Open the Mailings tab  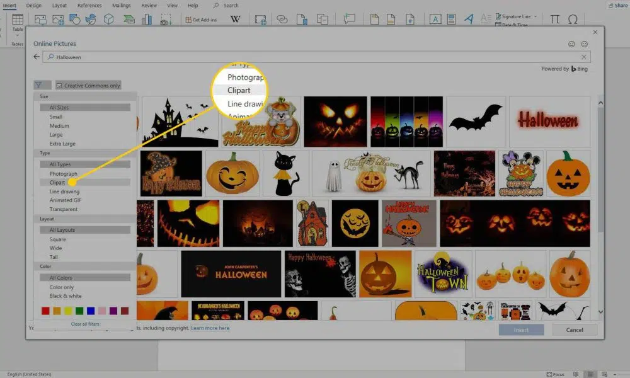122,6
